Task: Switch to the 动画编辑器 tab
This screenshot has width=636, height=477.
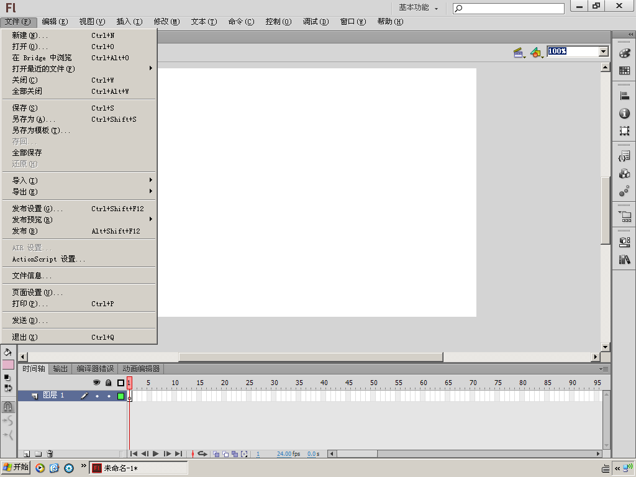Action: click(x=141, y=369)
